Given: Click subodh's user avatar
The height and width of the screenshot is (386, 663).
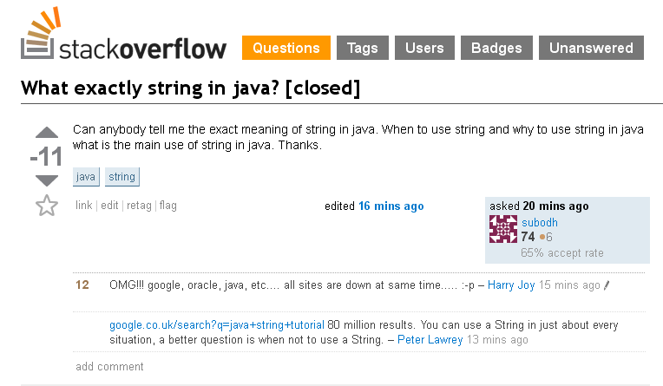Looking at the screenshot, I should click(x=503, y=229).
